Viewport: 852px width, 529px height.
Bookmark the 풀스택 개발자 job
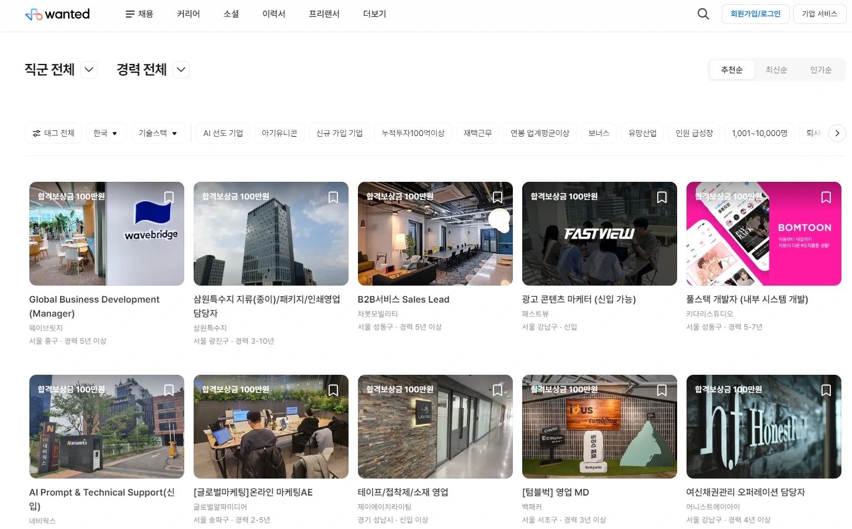coord(826,197)
